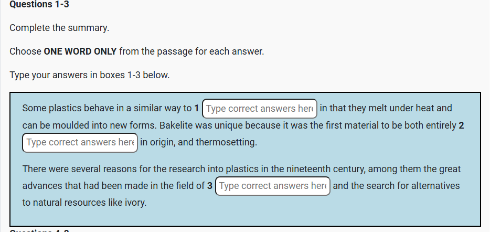Click the bold 'ONE WORD ONLY' text
Image resolution: width=490 pixels, height=232 pixels.
(x=80, y=52)
